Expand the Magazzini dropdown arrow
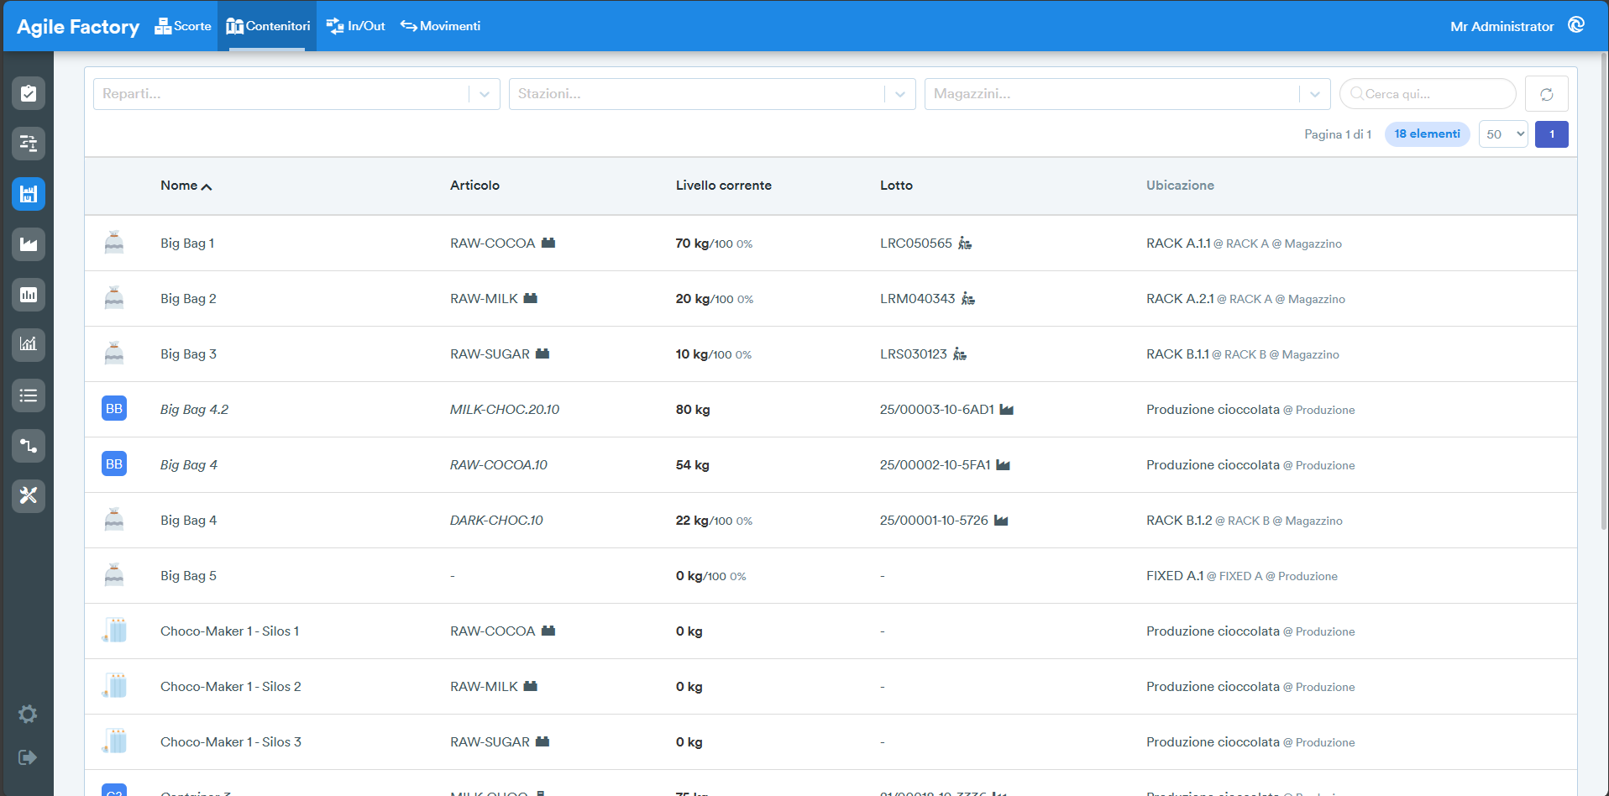The height and width of the screenshot is (796, 1609). click(x=1315, y=94)
